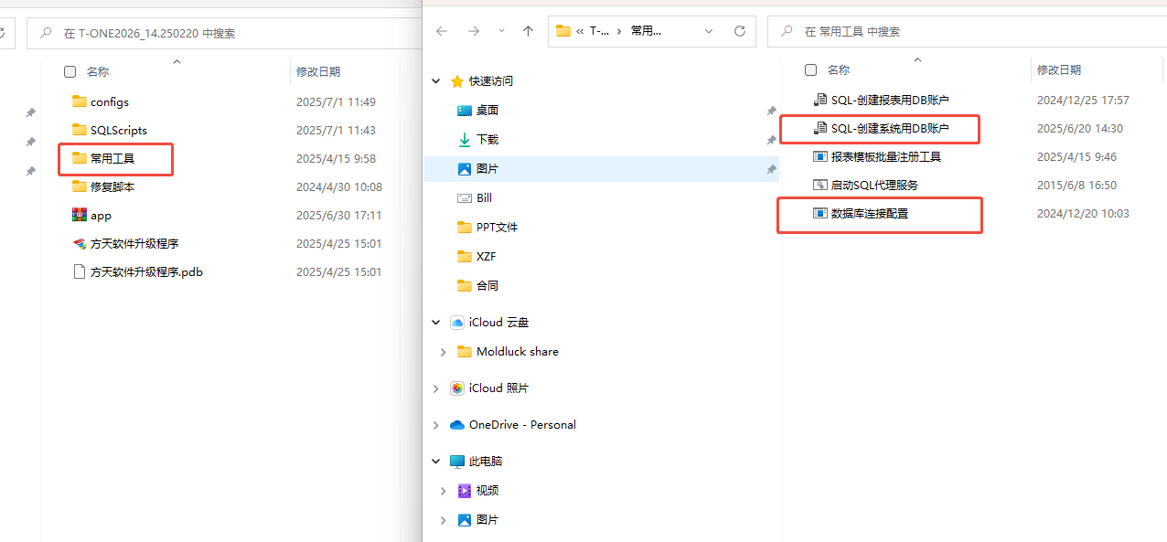Select the SQL-创建报表用DB账户 script icon
This screenshot has height=542, width=1167.
click(820, 100)
